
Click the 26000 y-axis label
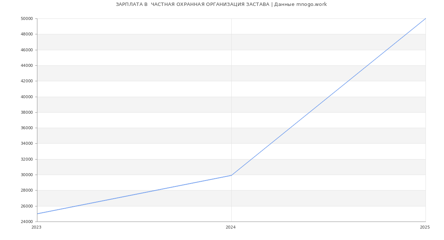point(27,206)
